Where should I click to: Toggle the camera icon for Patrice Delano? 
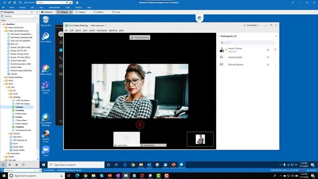pyautogui.click(x=268, y=65)
